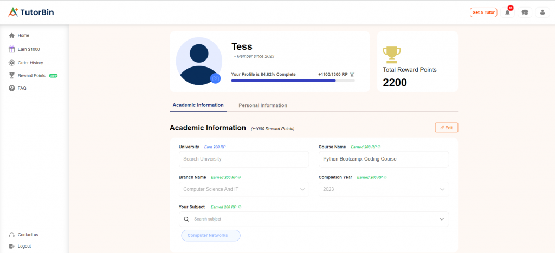Screen dimensions: 555x253
Task: Click the notification bell icon
Action: [507, 12]
